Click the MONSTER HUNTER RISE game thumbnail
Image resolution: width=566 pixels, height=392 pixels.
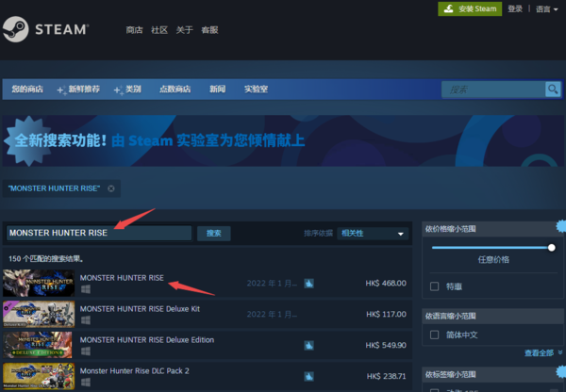(39, 283)
